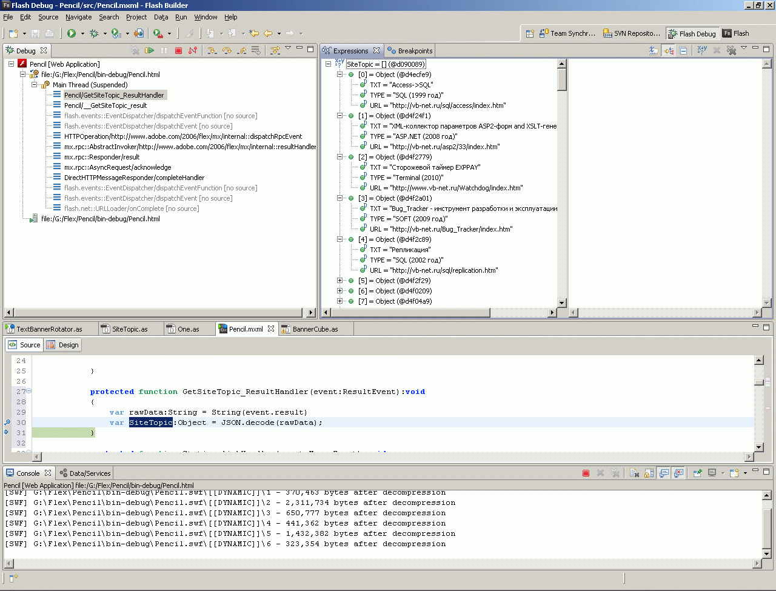Click Show Type Names in Expressions toolbar

tap(654, 50)
